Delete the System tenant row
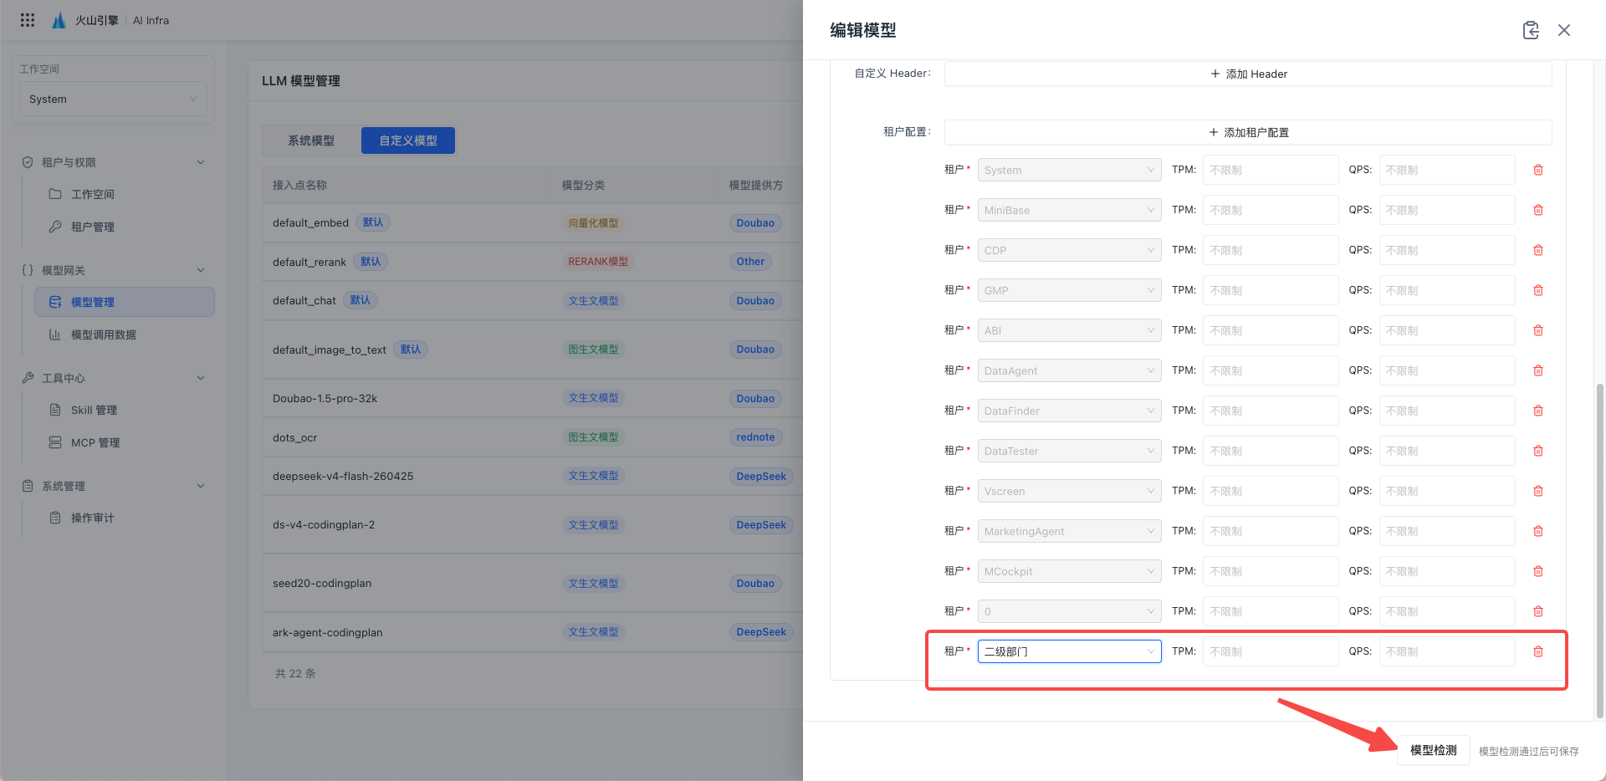 pyautogui.click(x=1537, y=170)
